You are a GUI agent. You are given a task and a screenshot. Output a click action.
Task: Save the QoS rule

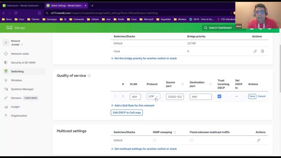coord(252,97)
